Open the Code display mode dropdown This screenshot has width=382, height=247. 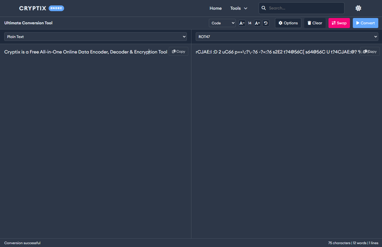(222, 23)
